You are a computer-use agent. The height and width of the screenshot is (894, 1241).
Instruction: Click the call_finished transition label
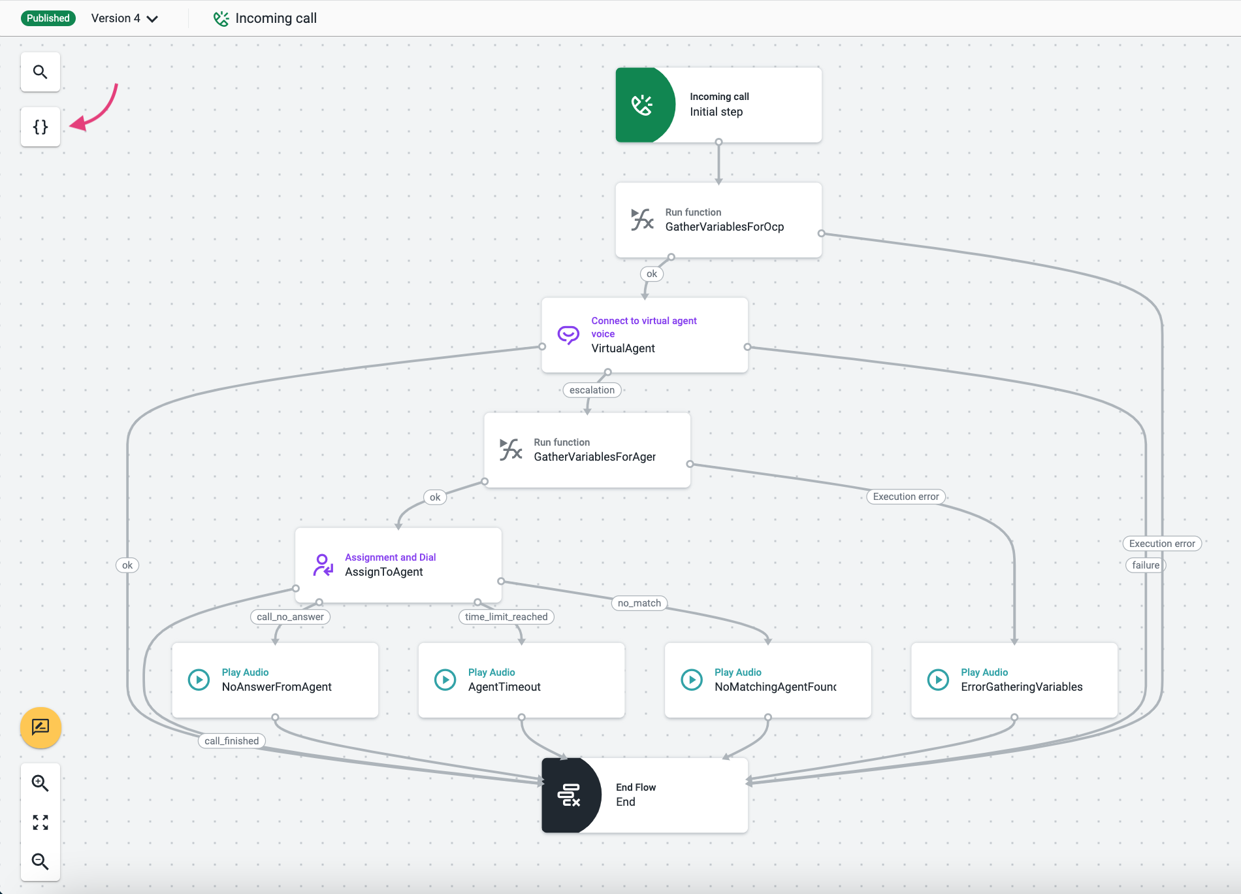pos(232,741)
